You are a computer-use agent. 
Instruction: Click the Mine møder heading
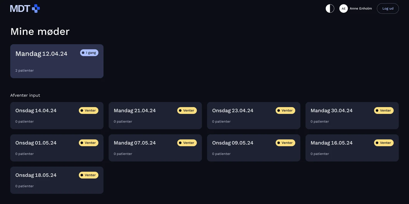click(x=40, y=31)
